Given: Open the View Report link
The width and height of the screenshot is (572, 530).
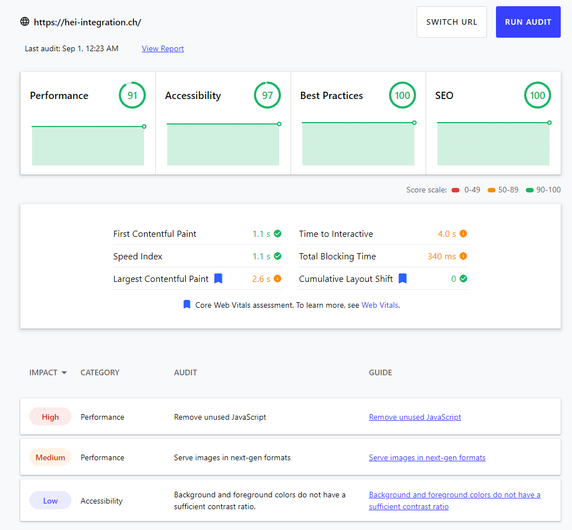Looking at the screenshot, I should [163, 49].
